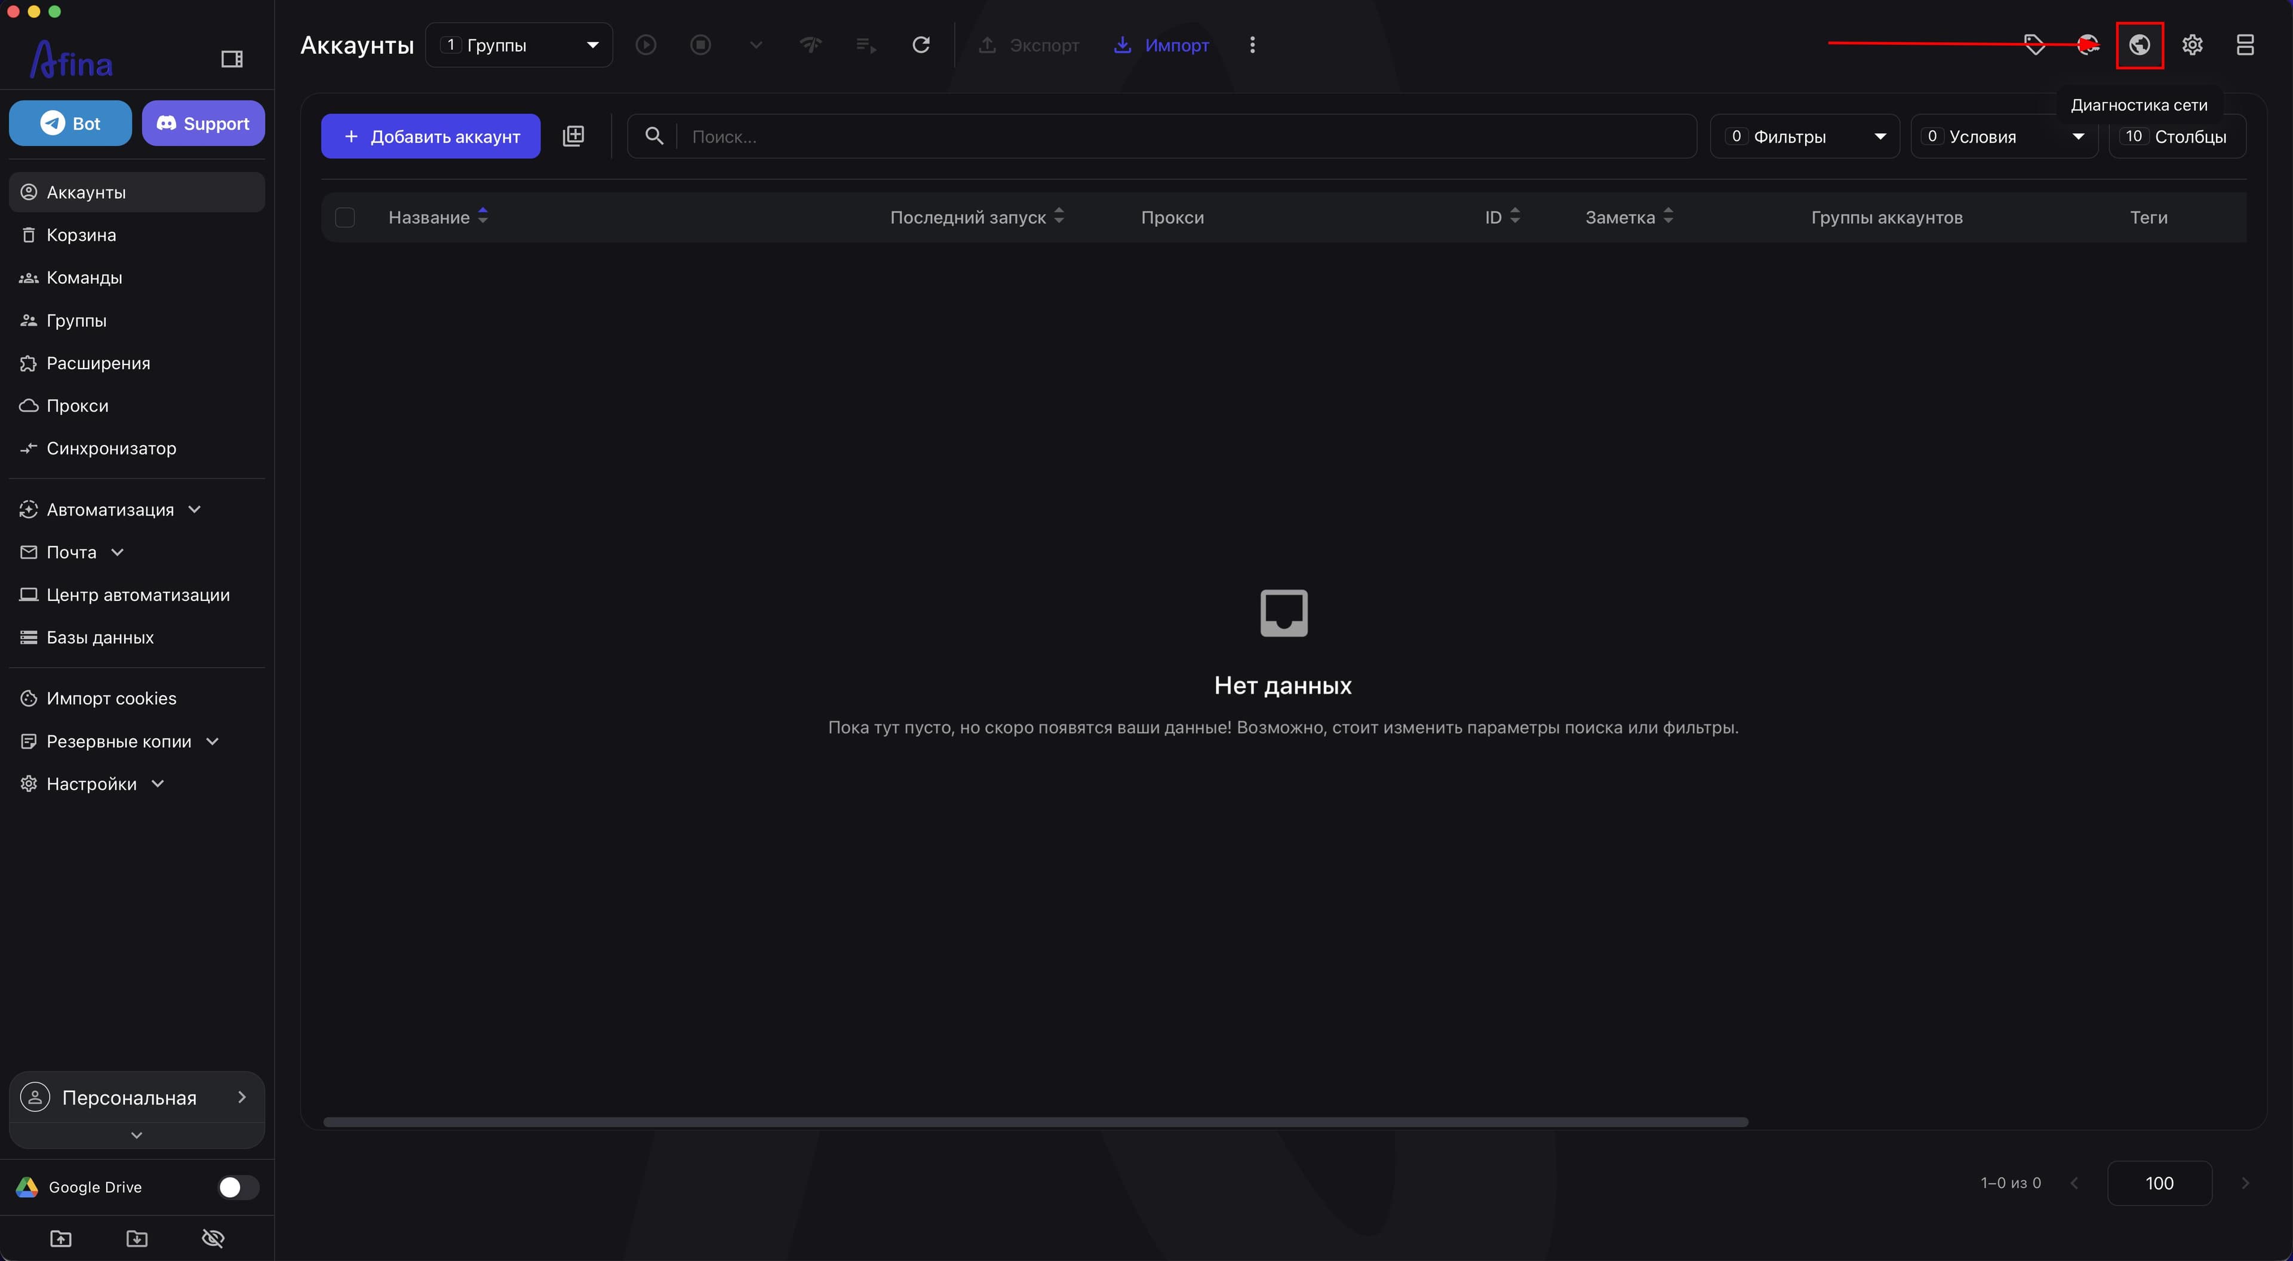Click the settings gear icon at top right
The image size is (2293, 1261).
pyautogui.click(x=2191, y=45)
